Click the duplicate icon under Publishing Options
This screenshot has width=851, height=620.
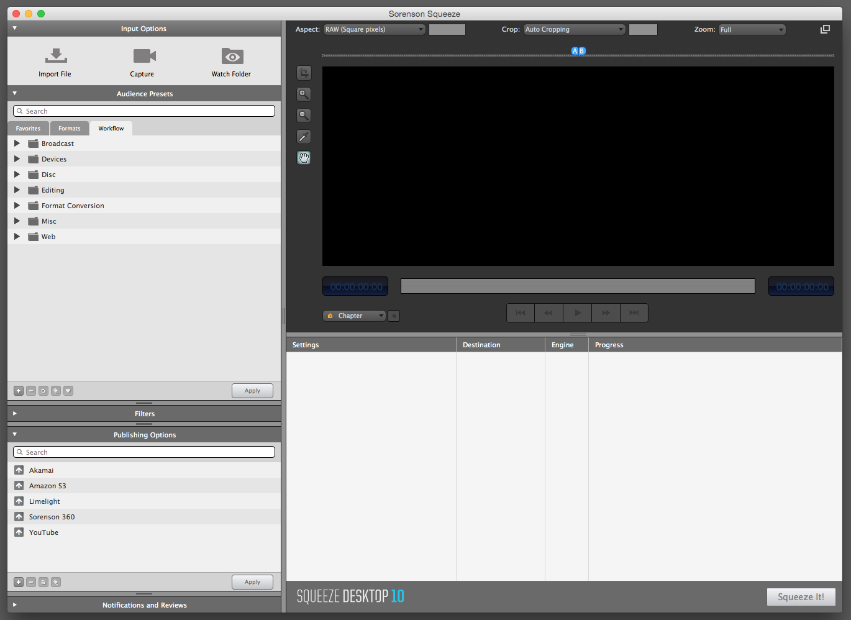56,582
